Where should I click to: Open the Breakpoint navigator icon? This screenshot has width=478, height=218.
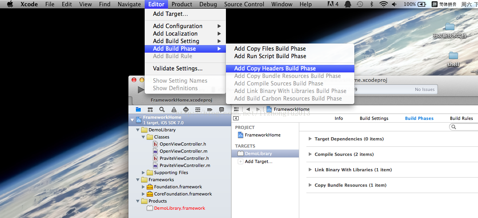pos(210,110)
